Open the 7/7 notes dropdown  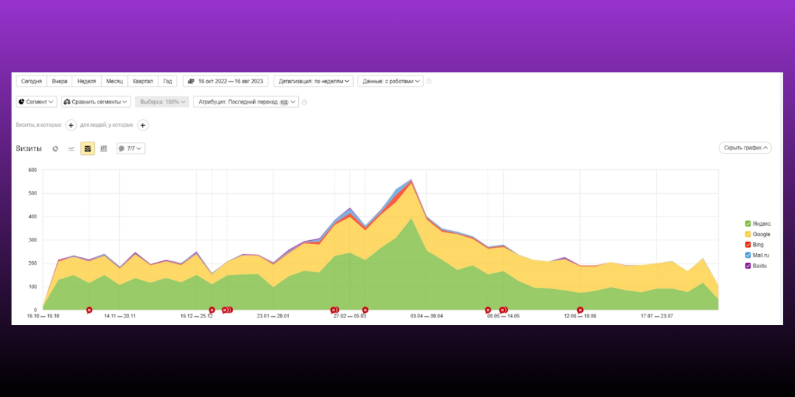click(x=131, y=149)
